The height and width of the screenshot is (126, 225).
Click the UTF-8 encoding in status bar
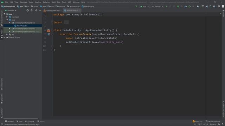point(206,125)
